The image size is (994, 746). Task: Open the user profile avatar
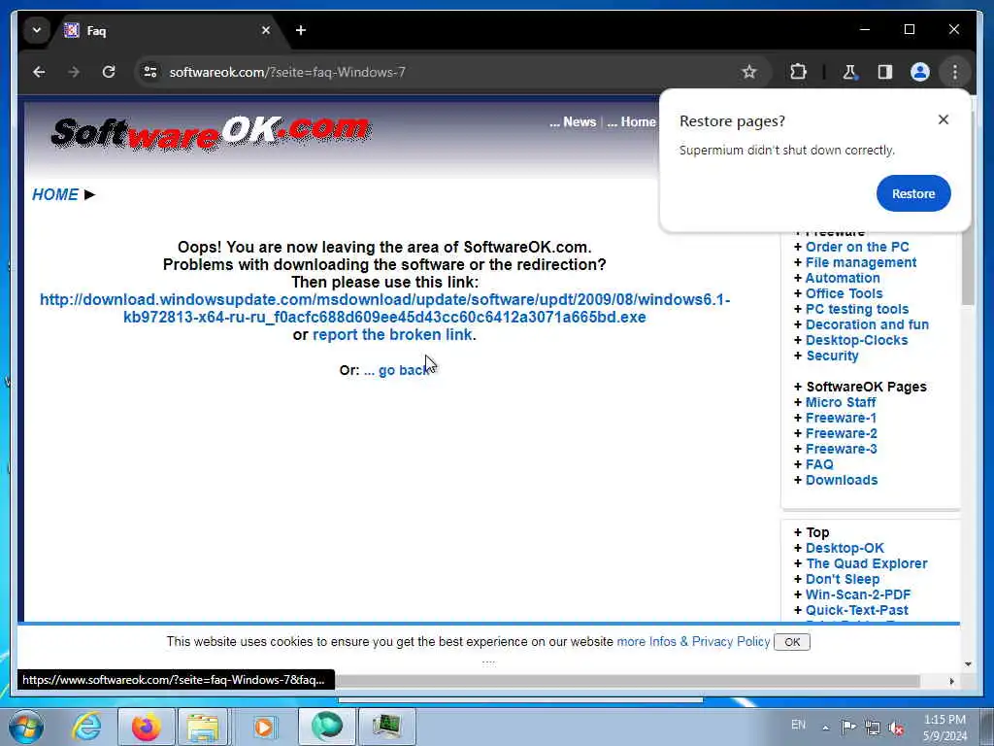[x=920, y=72]
